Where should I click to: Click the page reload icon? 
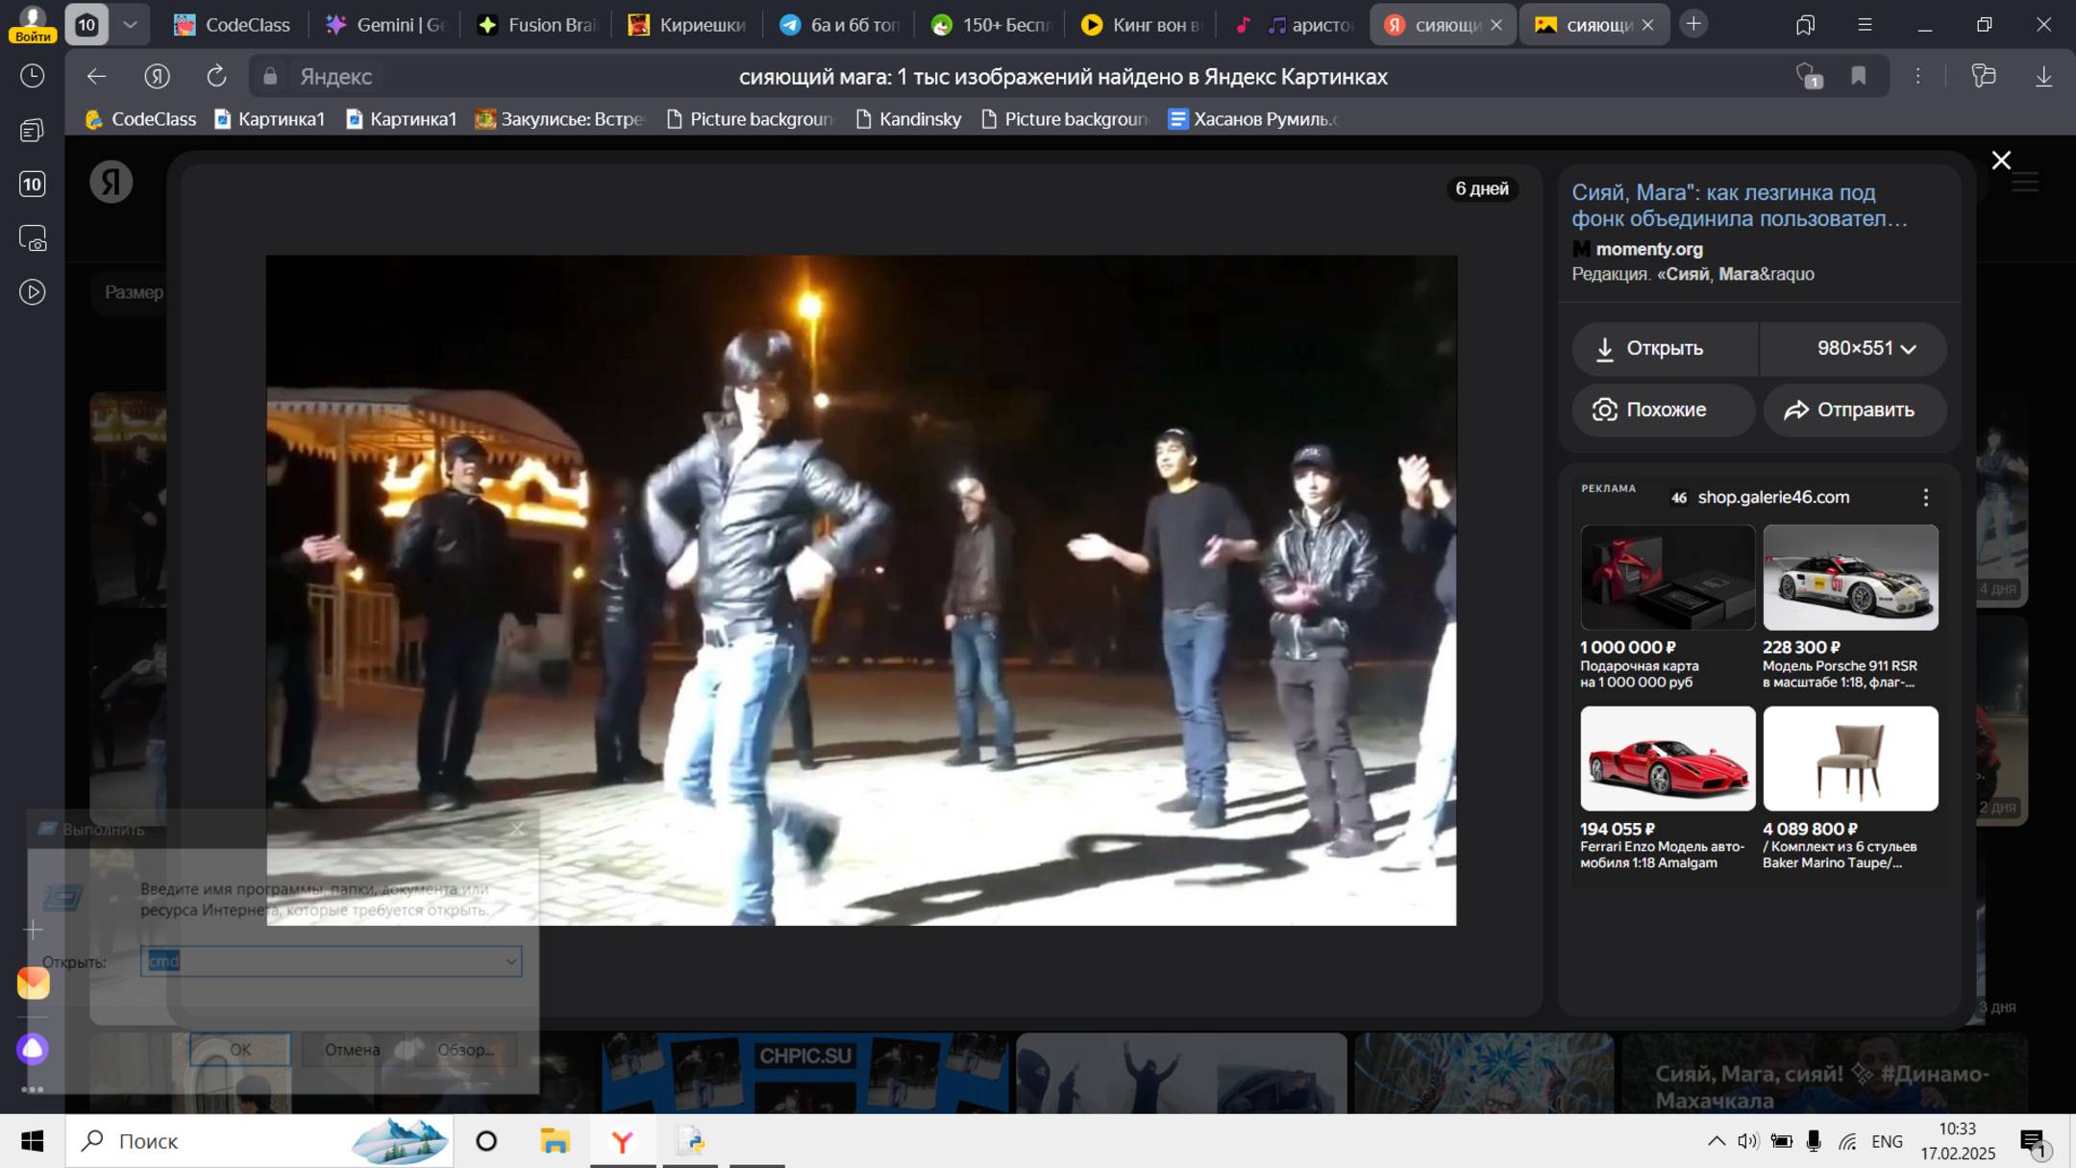pyautogui.click(x=216, y=76)
